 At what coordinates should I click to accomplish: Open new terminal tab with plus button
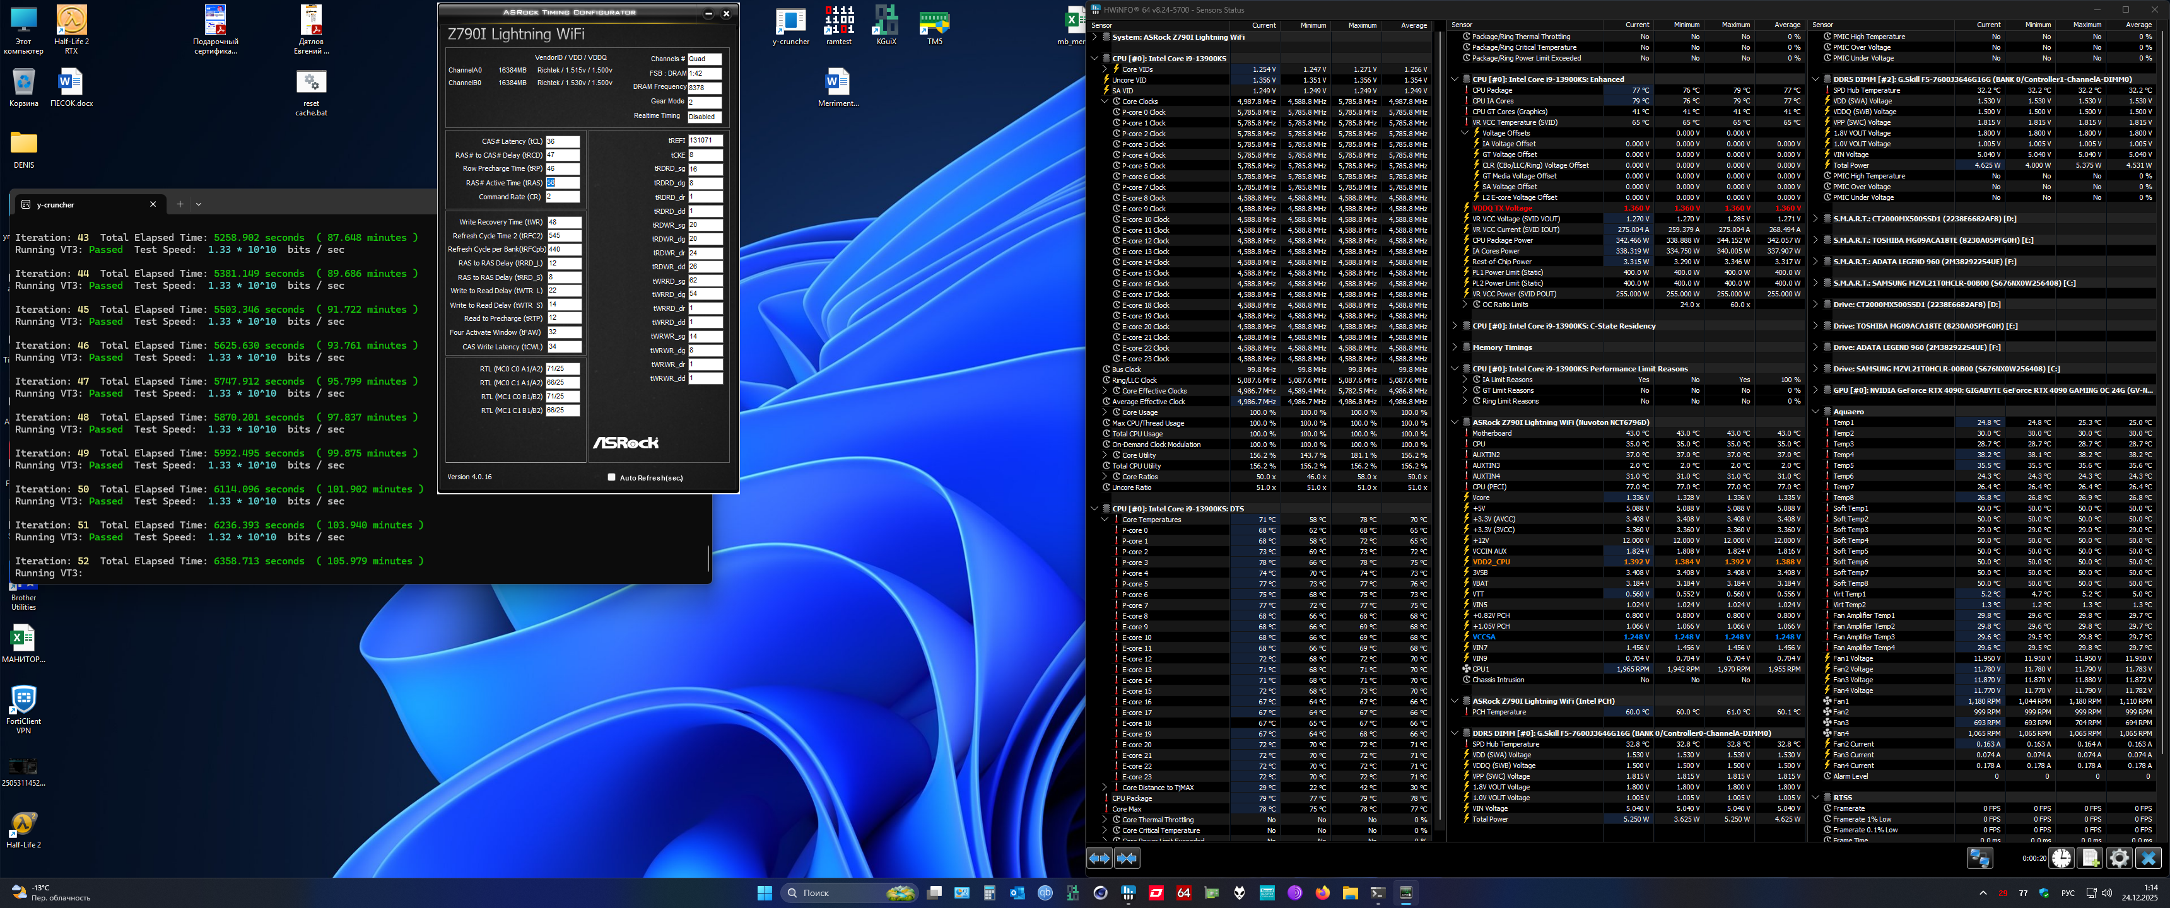point(179,205)
